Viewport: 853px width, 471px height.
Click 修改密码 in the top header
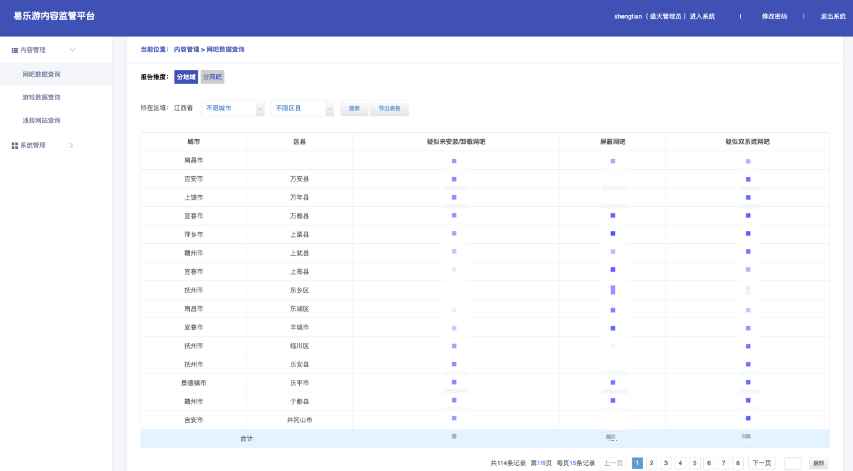(774, 16)
